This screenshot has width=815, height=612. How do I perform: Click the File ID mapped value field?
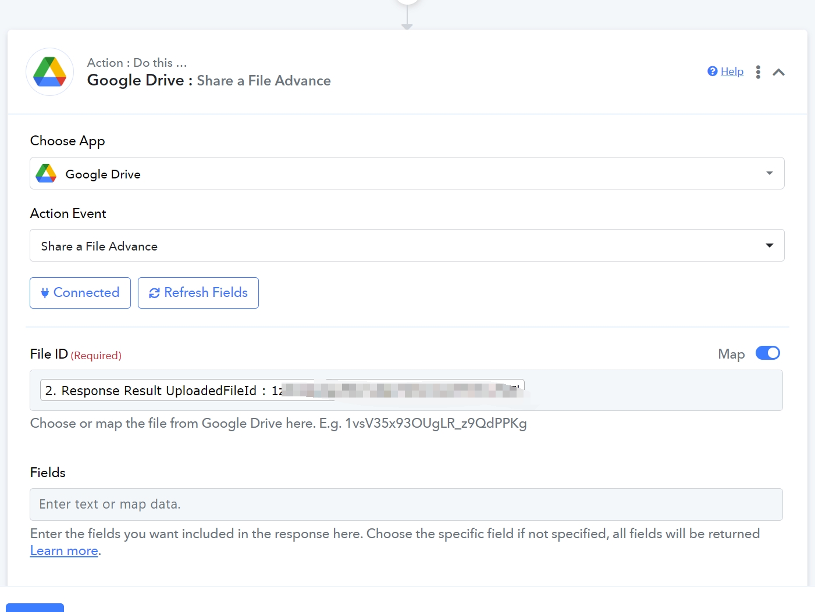[406, 390]
